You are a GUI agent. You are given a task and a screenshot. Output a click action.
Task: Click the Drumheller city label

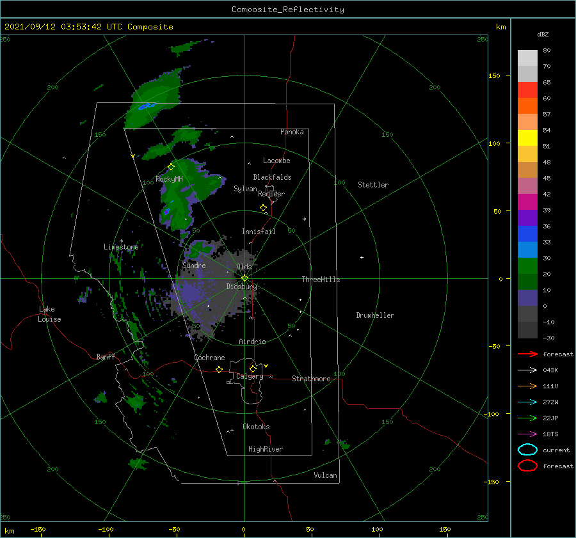tap(375, 315)
